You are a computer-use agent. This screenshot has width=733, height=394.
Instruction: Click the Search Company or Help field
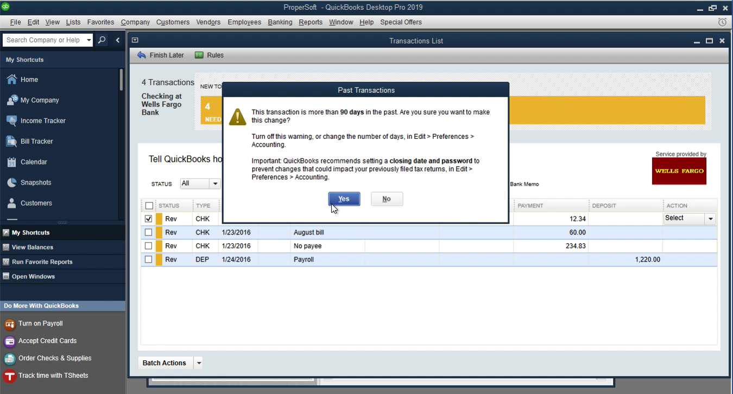(x=44, y=40)
